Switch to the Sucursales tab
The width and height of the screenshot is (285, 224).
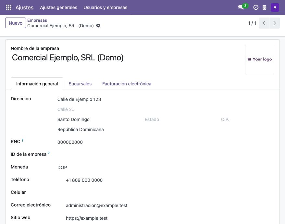click(x=80, y=84)
